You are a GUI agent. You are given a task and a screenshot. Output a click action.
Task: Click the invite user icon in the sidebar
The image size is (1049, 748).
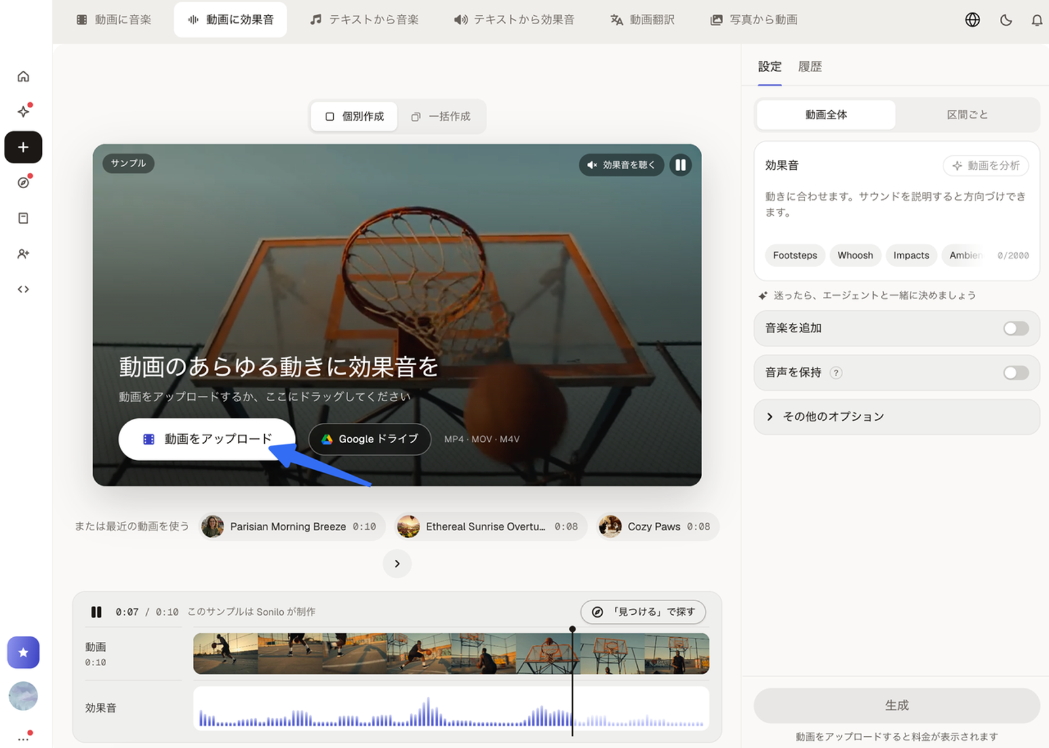click(23, 254)
